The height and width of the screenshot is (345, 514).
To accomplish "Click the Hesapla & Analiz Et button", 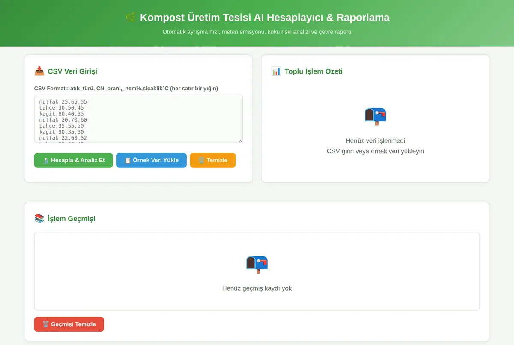I will tap(73, 160).
